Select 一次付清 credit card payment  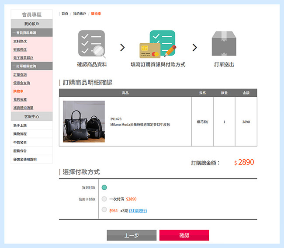point(104,199)
